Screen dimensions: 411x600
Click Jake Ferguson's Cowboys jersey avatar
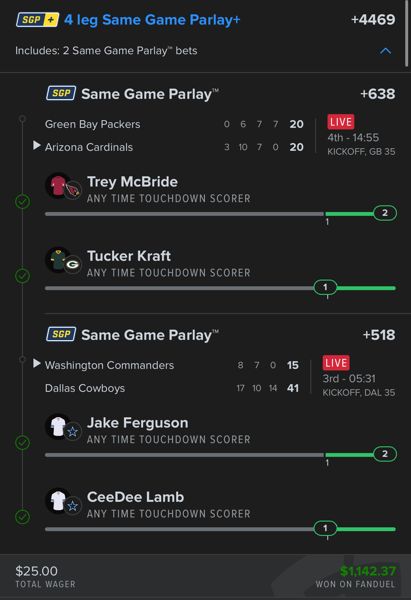click(59, 427)
